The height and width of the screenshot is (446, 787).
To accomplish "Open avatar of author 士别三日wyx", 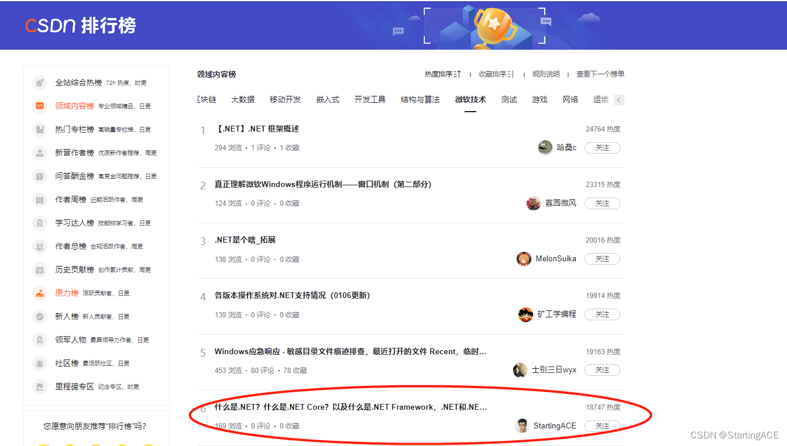I will point(520,370).
